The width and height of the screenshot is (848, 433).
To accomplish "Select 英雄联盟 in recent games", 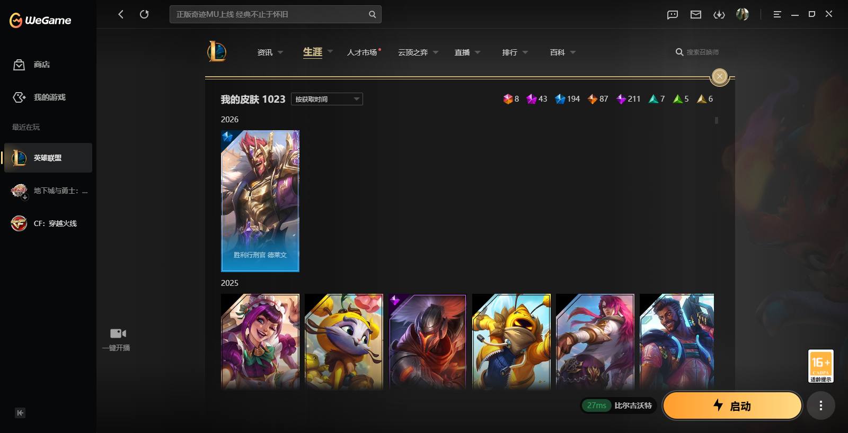I will tap(48, 158).
